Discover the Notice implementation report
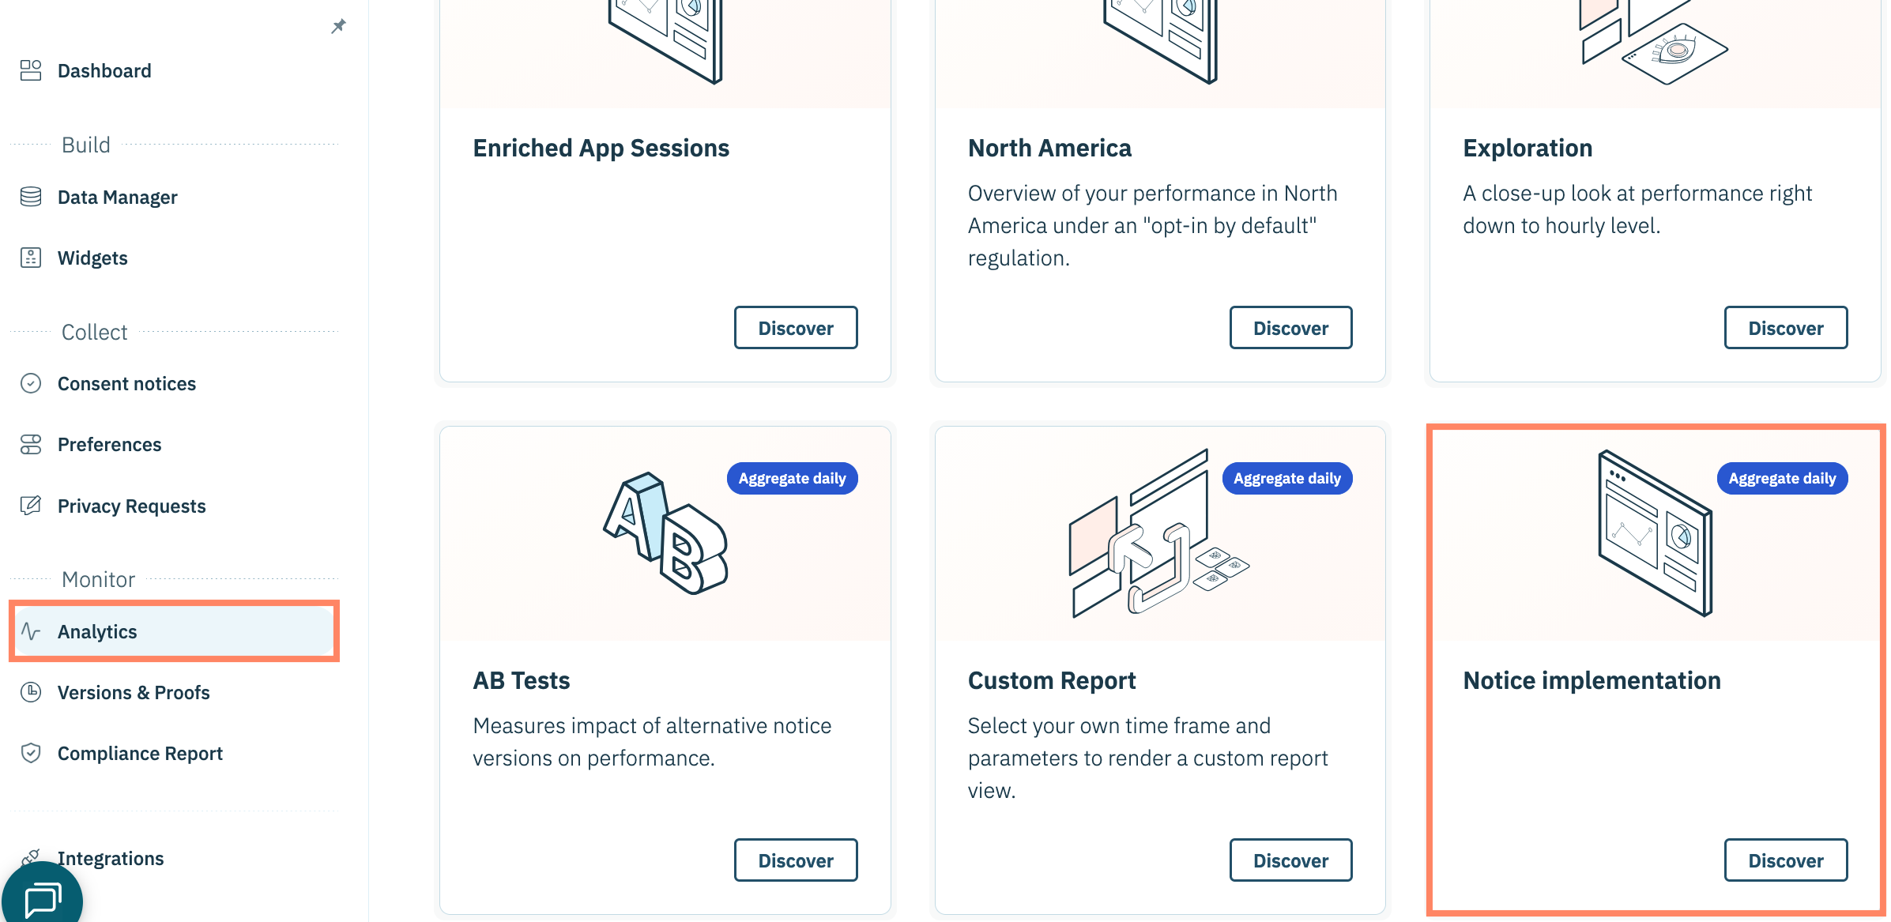The image size is (1891, 922). tap(1785, 860)
